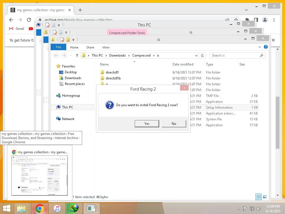Select the Application extens... type cell
Image resolution: width=285 pixels, height=214 pixels.
[x=220, y=113]
